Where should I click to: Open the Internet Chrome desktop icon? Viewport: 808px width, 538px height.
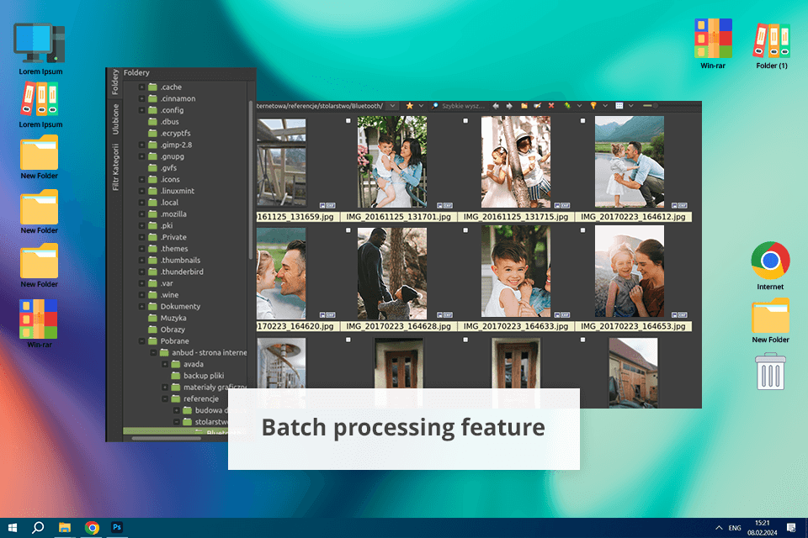click(x=770, y=266)
